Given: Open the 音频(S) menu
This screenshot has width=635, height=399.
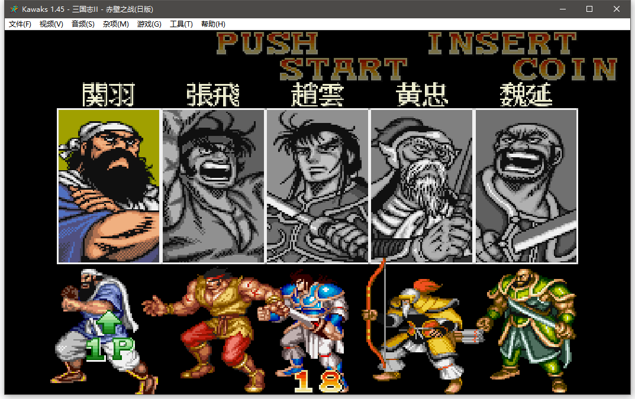Looking at the screenshot, I should point(83,24).
